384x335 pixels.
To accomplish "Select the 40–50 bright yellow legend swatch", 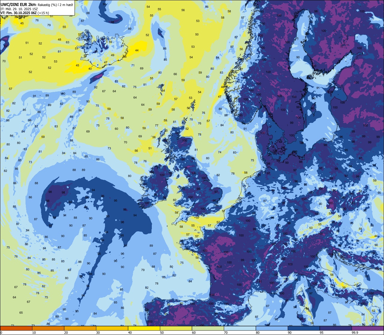I will click(144, 328).
